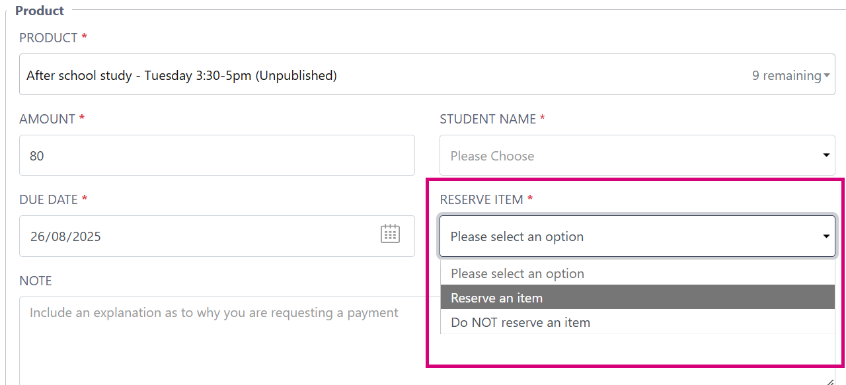Click the STUDENT NAME label
This screenshot has height=385, width=846.
[x=487, y=120]
